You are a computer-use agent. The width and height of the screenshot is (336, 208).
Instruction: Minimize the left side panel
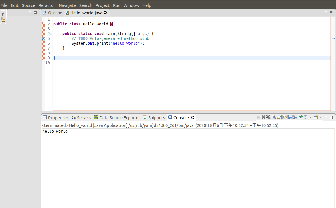[30, 12]
